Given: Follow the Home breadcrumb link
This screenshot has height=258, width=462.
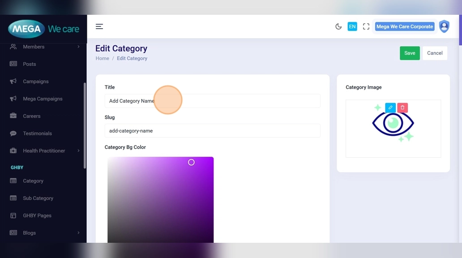Looking at the screenshot, I should [102, 59].
